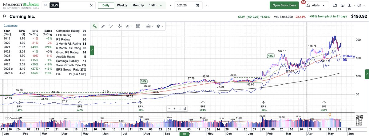This screenshot has width=369, height=136.
Task: Open the candlestick chart style dropdown
Action: tap(149, 26)
